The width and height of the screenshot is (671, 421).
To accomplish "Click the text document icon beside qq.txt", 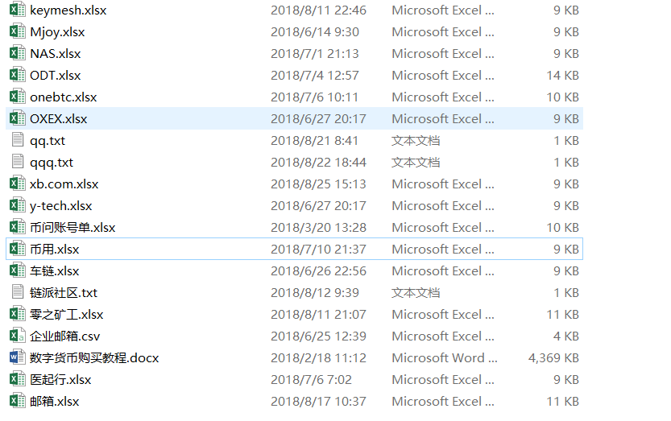I will tap(18, 140).
